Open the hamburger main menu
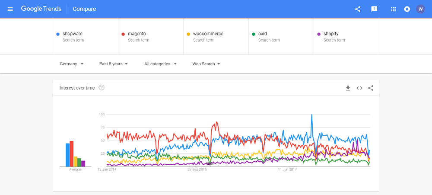 [10, 9]
